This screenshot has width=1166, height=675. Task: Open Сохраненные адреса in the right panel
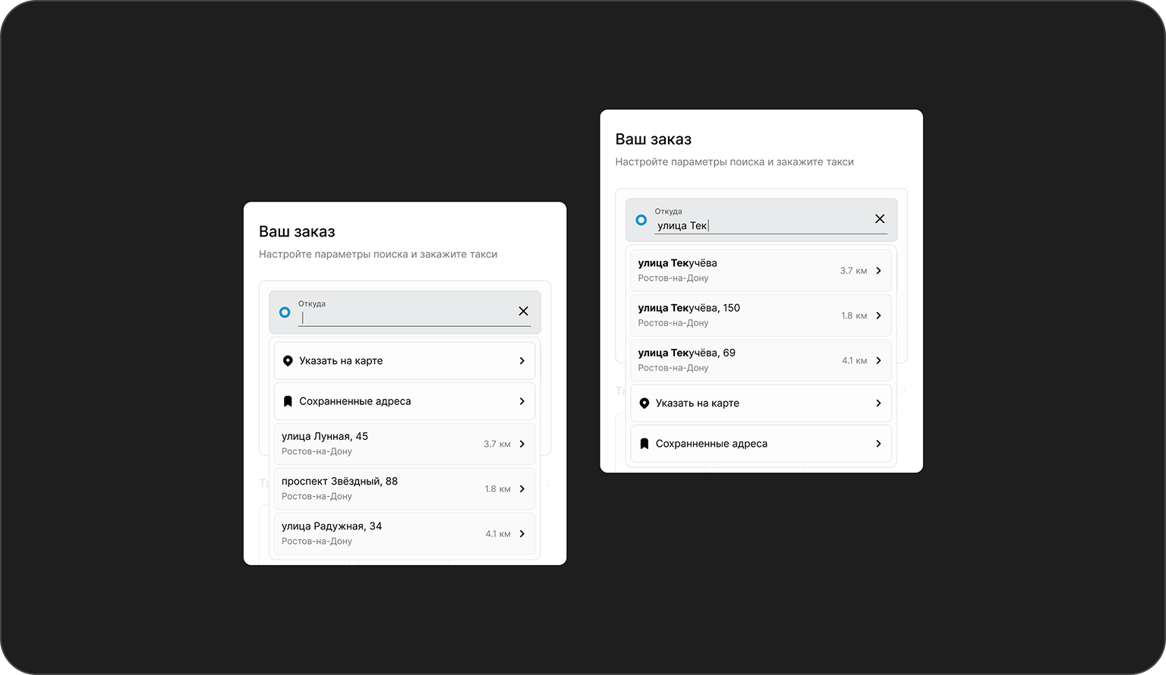[x=761, y=444]
